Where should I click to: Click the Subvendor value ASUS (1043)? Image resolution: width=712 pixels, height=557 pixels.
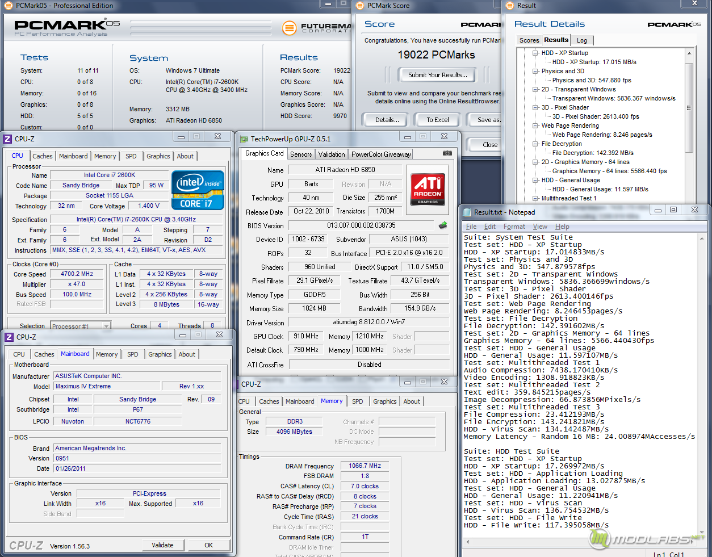(409, 239)
